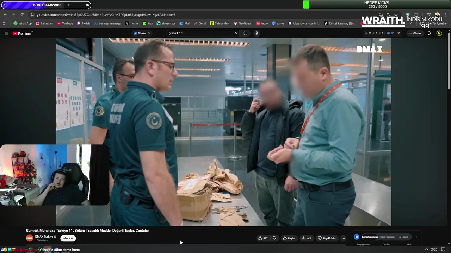This screenshot has width=451, height=253.
Task: Open Windows notification center icon
Action: [x=443, y=249]
